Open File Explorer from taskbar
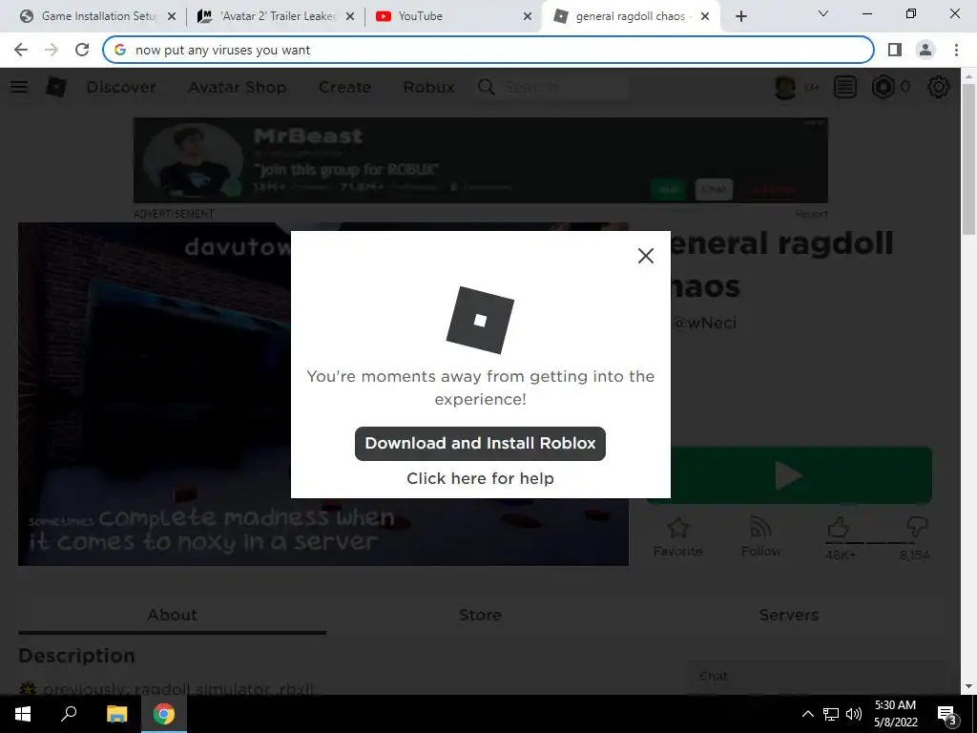Screen dimensions: 977x733 (116, 714)
